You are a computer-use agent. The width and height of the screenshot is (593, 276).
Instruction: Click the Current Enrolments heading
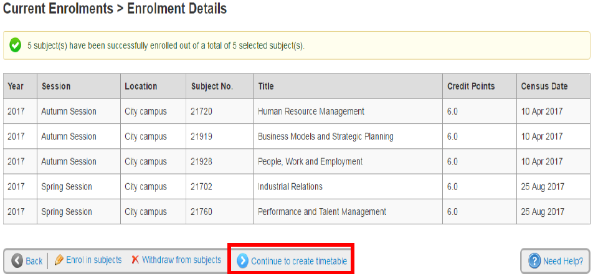(x=57, y=8)
